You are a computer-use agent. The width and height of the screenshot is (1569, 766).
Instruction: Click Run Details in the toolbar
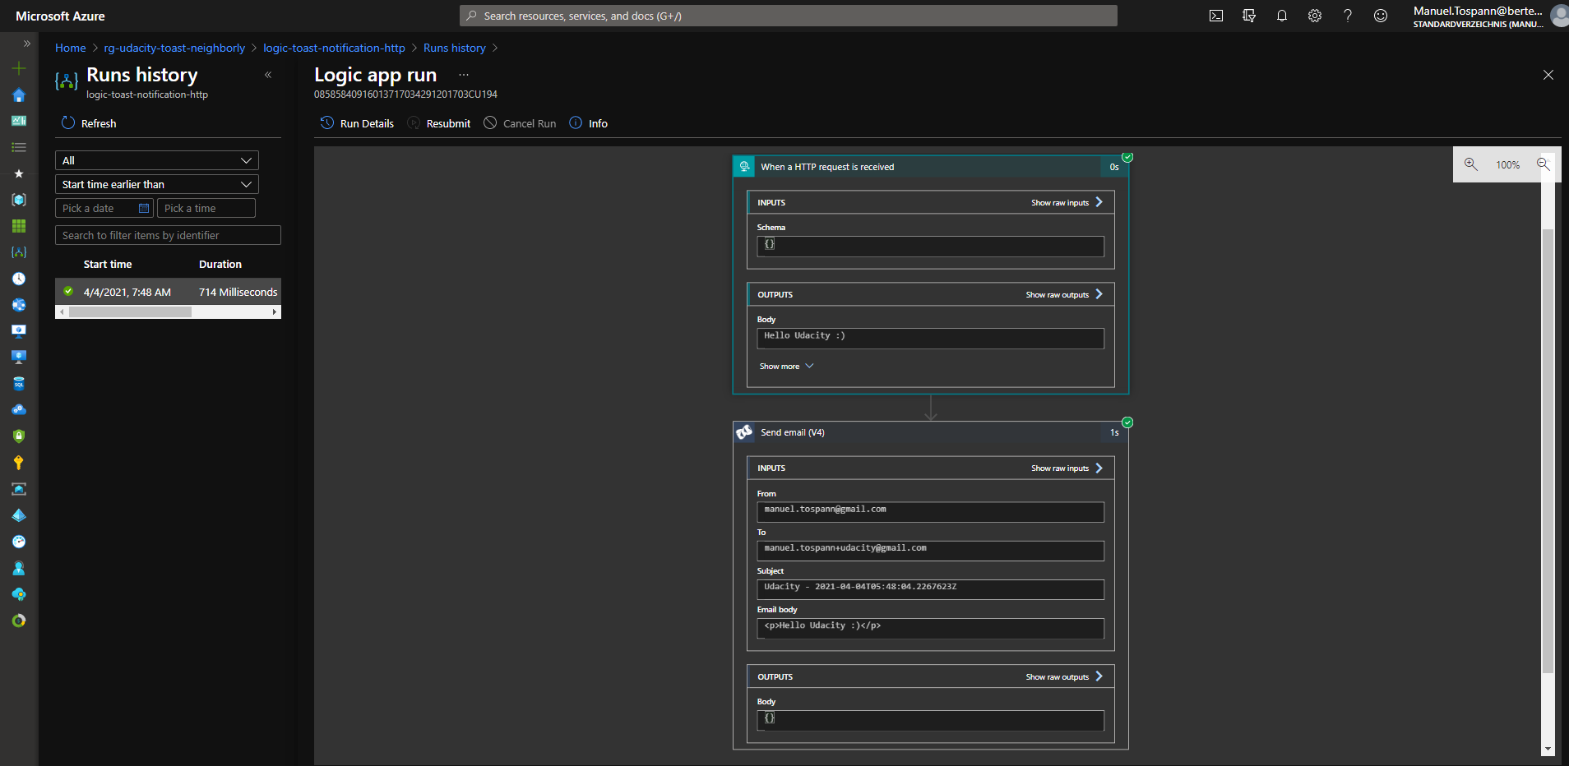(357, 123)
